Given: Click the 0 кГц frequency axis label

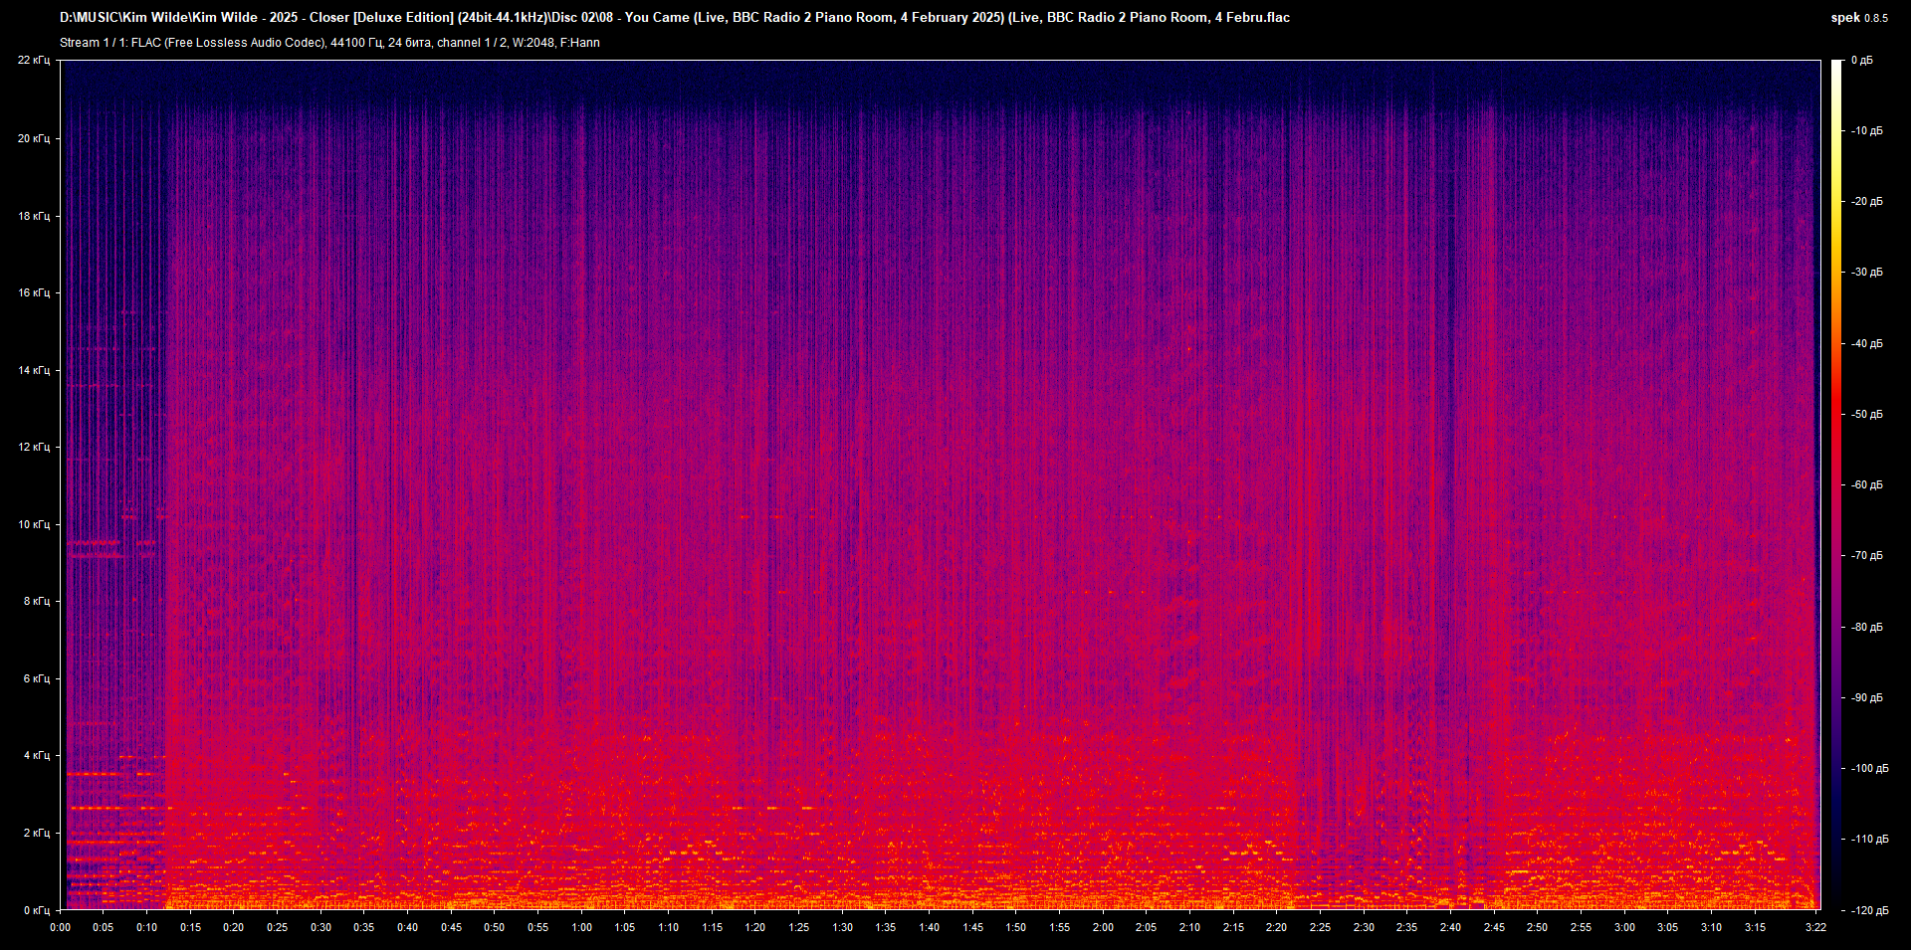Looking at the screenshot, I should pyautogui.click(x=36, y=910).
